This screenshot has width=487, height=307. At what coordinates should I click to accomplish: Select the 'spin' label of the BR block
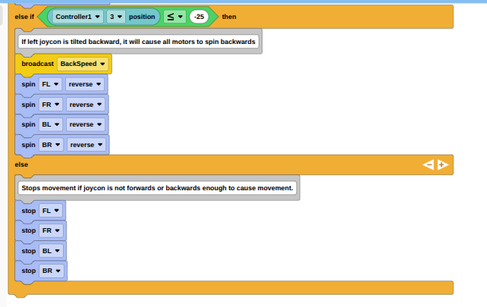28,145
